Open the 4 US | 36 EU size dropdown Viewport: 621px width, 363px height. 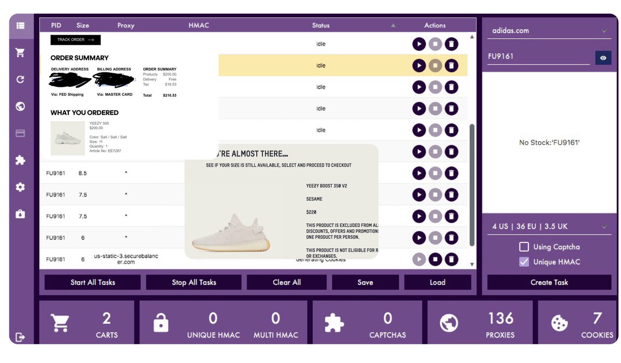549,226
